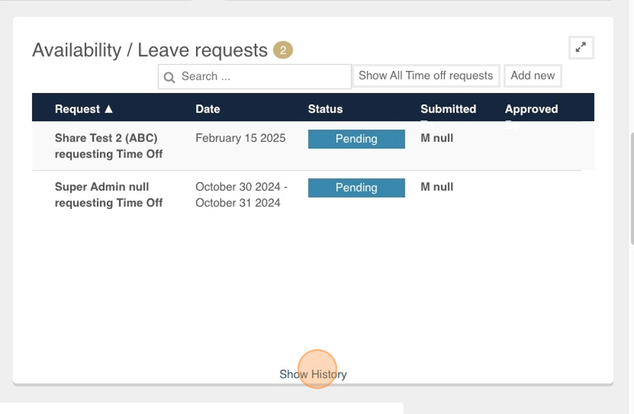The image size is (634, 414).
Task: Show All Time off requests
Action: [426, 76]
